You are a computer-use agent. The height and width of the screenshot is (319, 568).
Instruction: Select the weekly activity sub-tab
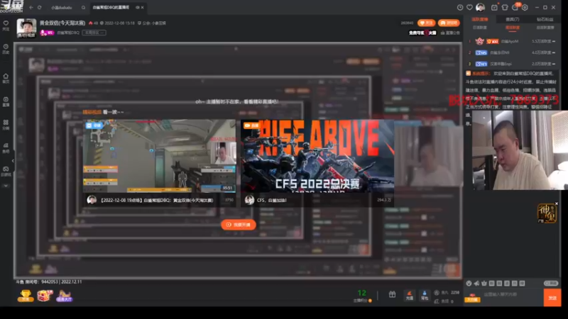coord(512,28)
